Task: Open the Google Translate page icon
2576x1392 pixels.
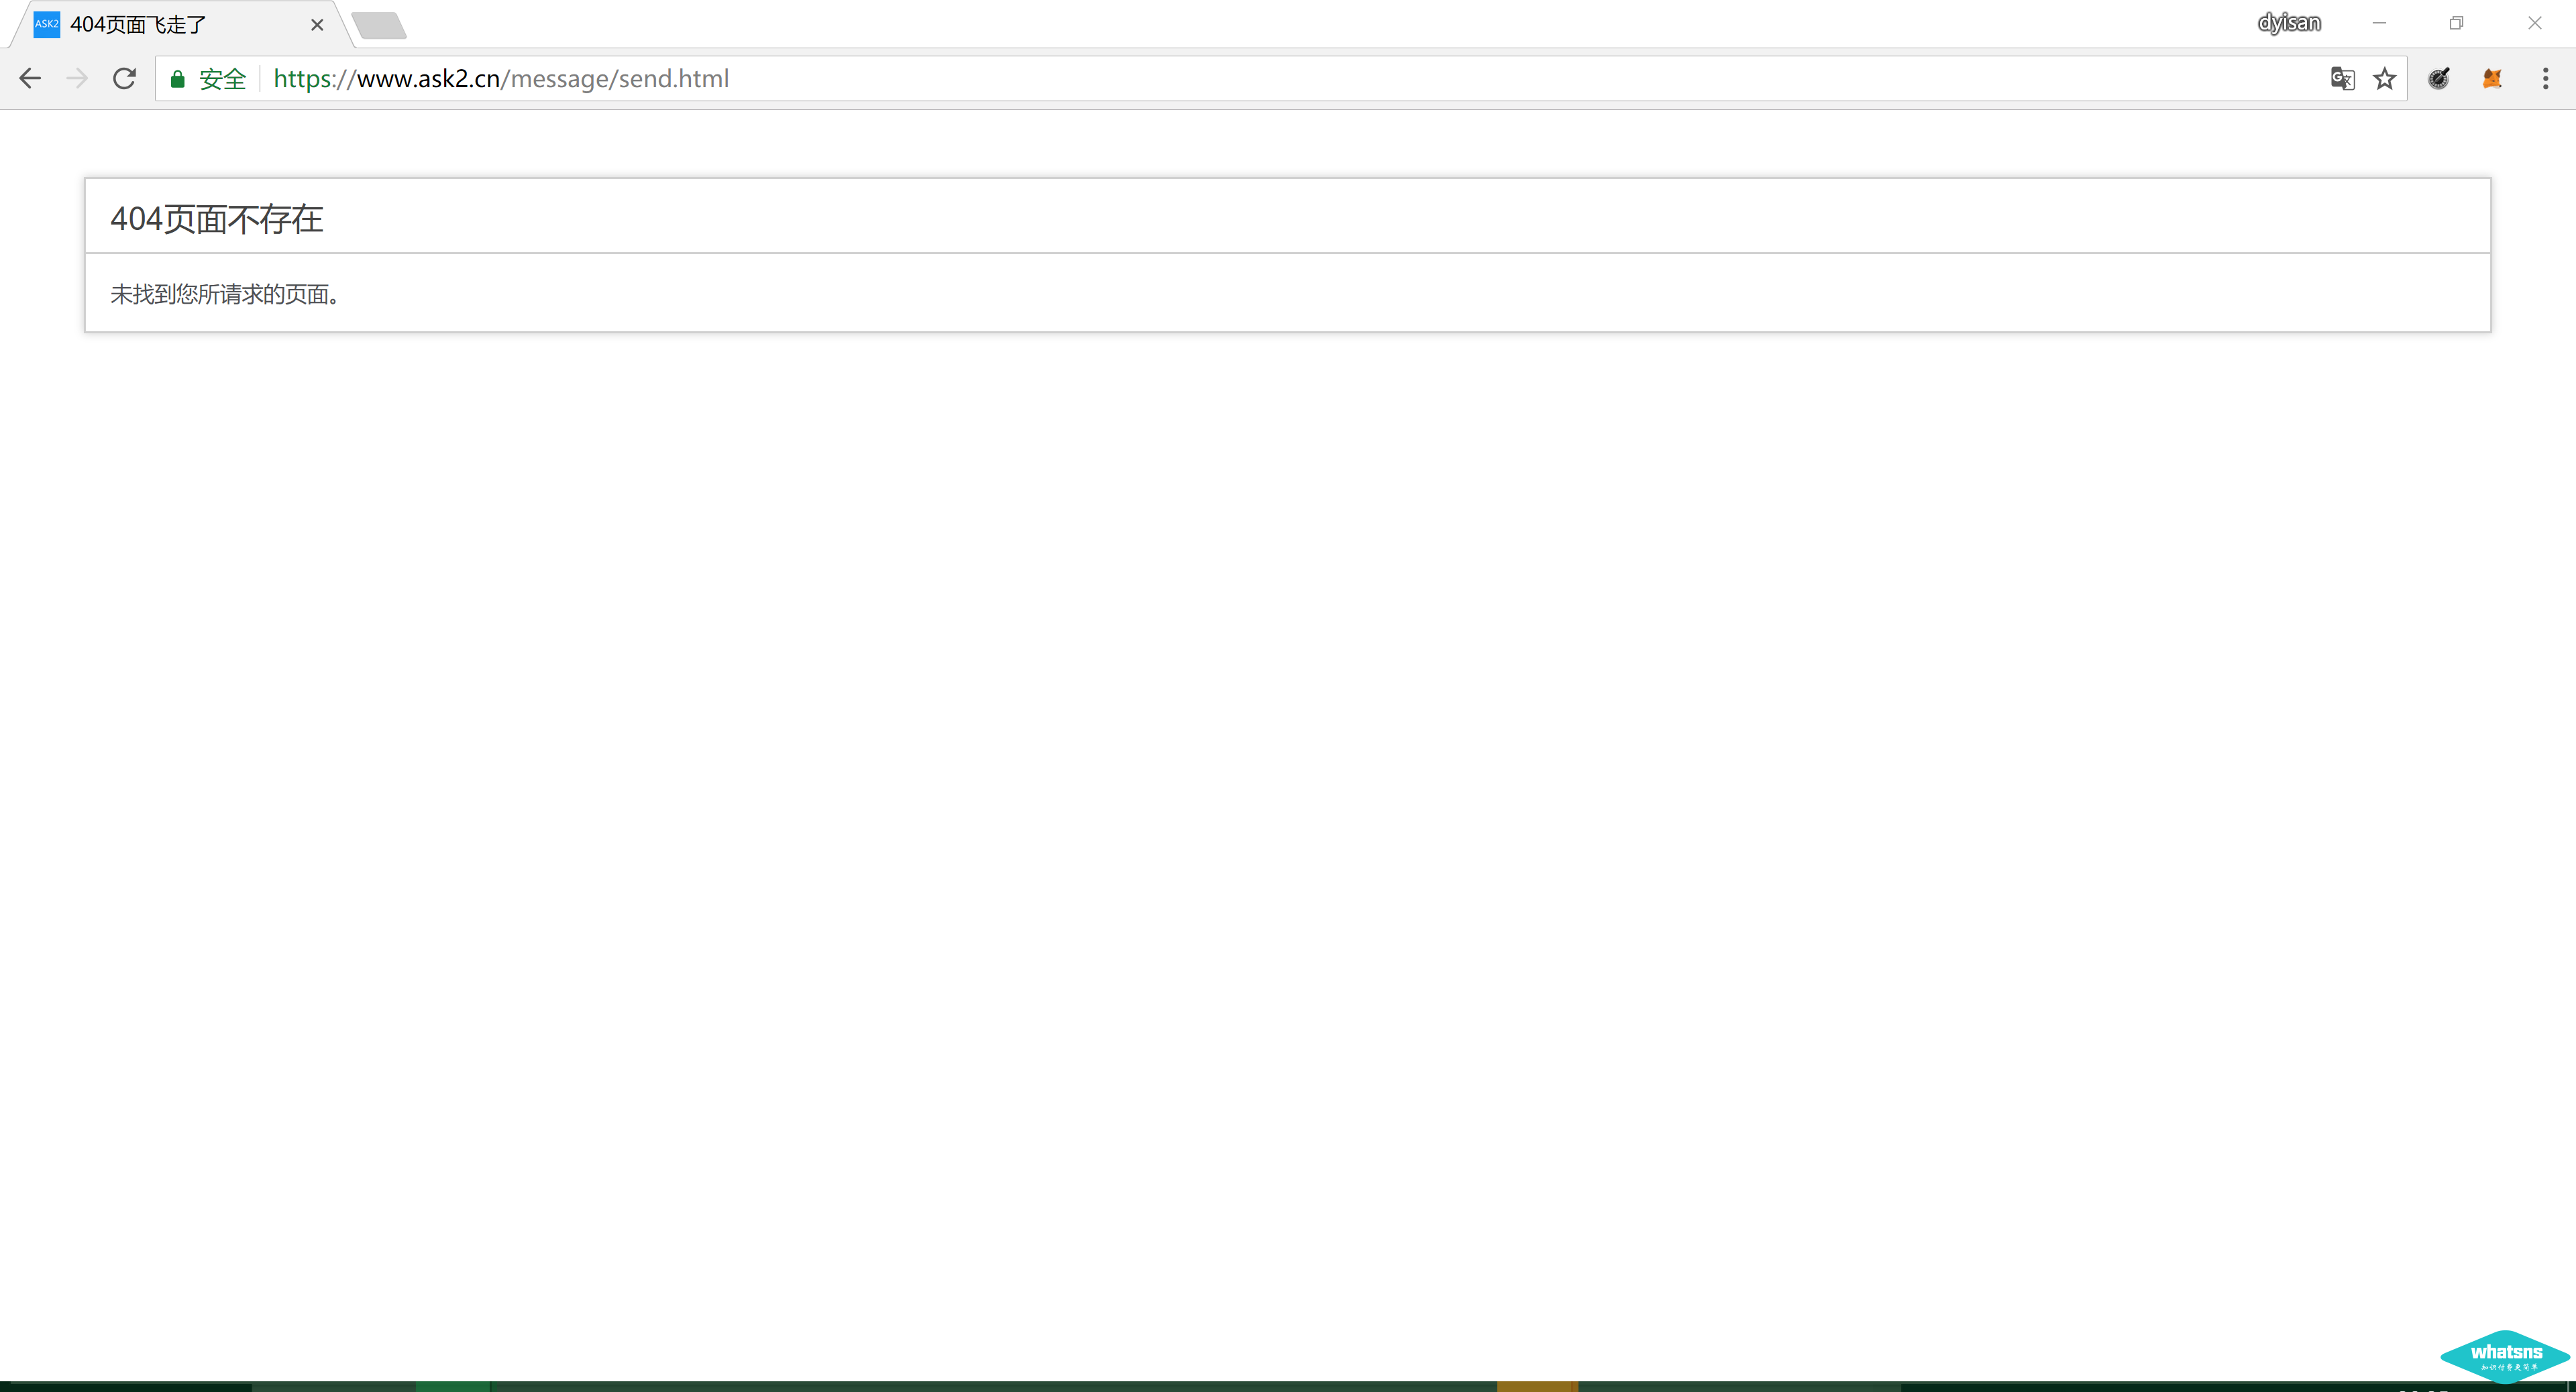Action: coord(2342,79)
